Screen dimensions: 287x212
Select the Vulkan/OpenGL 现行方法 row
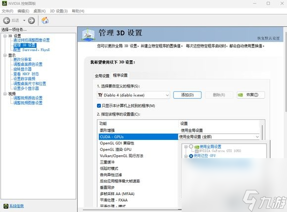(139, 156)
